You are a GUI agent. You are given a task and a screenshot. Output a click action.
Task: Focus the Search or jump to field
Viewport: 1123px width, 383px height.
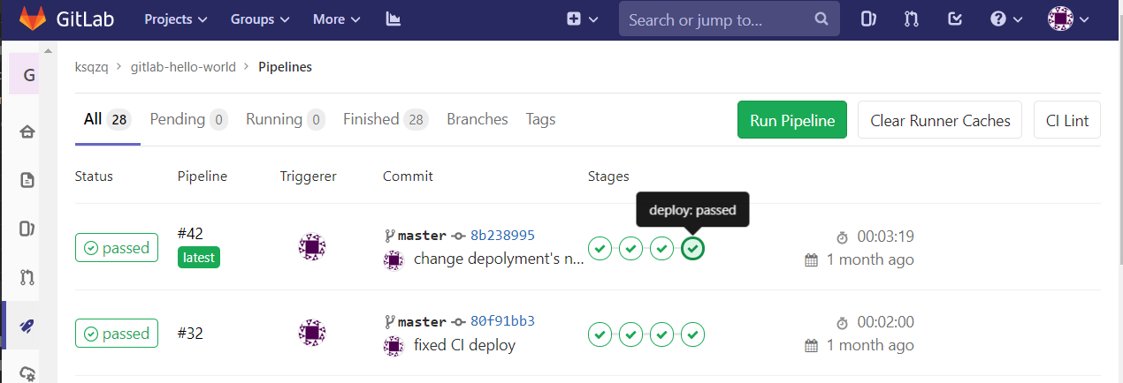(730, 19)
